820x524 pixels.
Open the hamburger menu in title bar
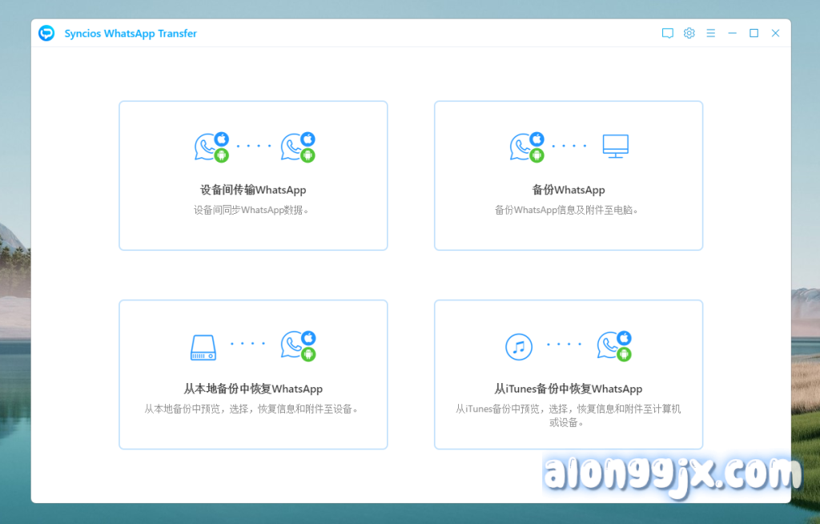(710, 34)
